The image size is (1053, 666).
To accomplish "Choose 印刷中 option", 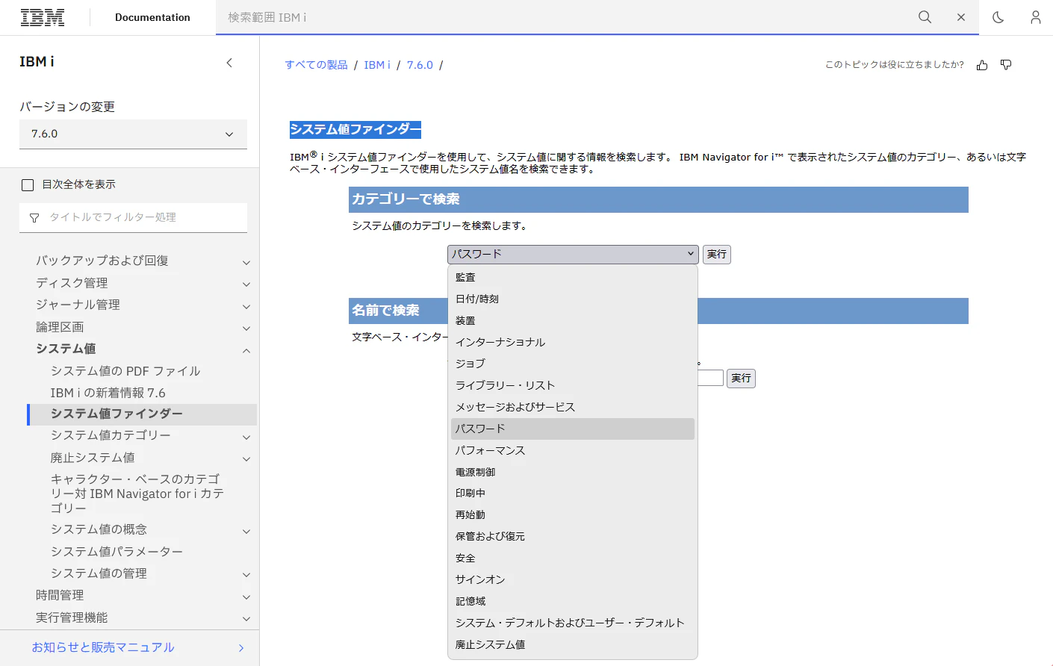I will click(x=573, y=494).
